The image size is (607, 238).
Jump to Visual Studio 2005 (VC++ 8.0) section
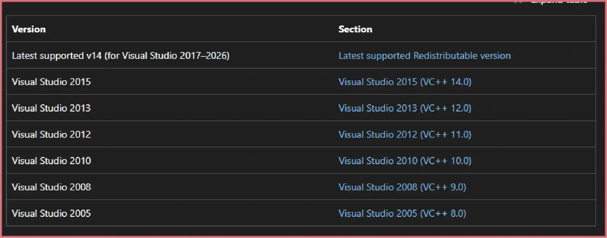click(x=402, y=213)
